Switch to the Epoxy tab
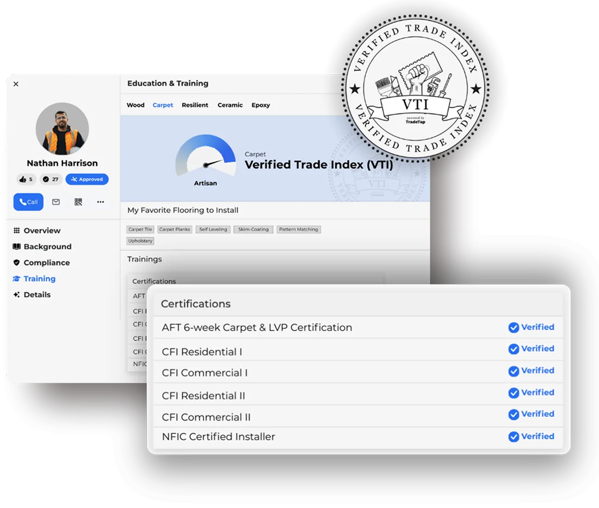 [x=260, y=105]
